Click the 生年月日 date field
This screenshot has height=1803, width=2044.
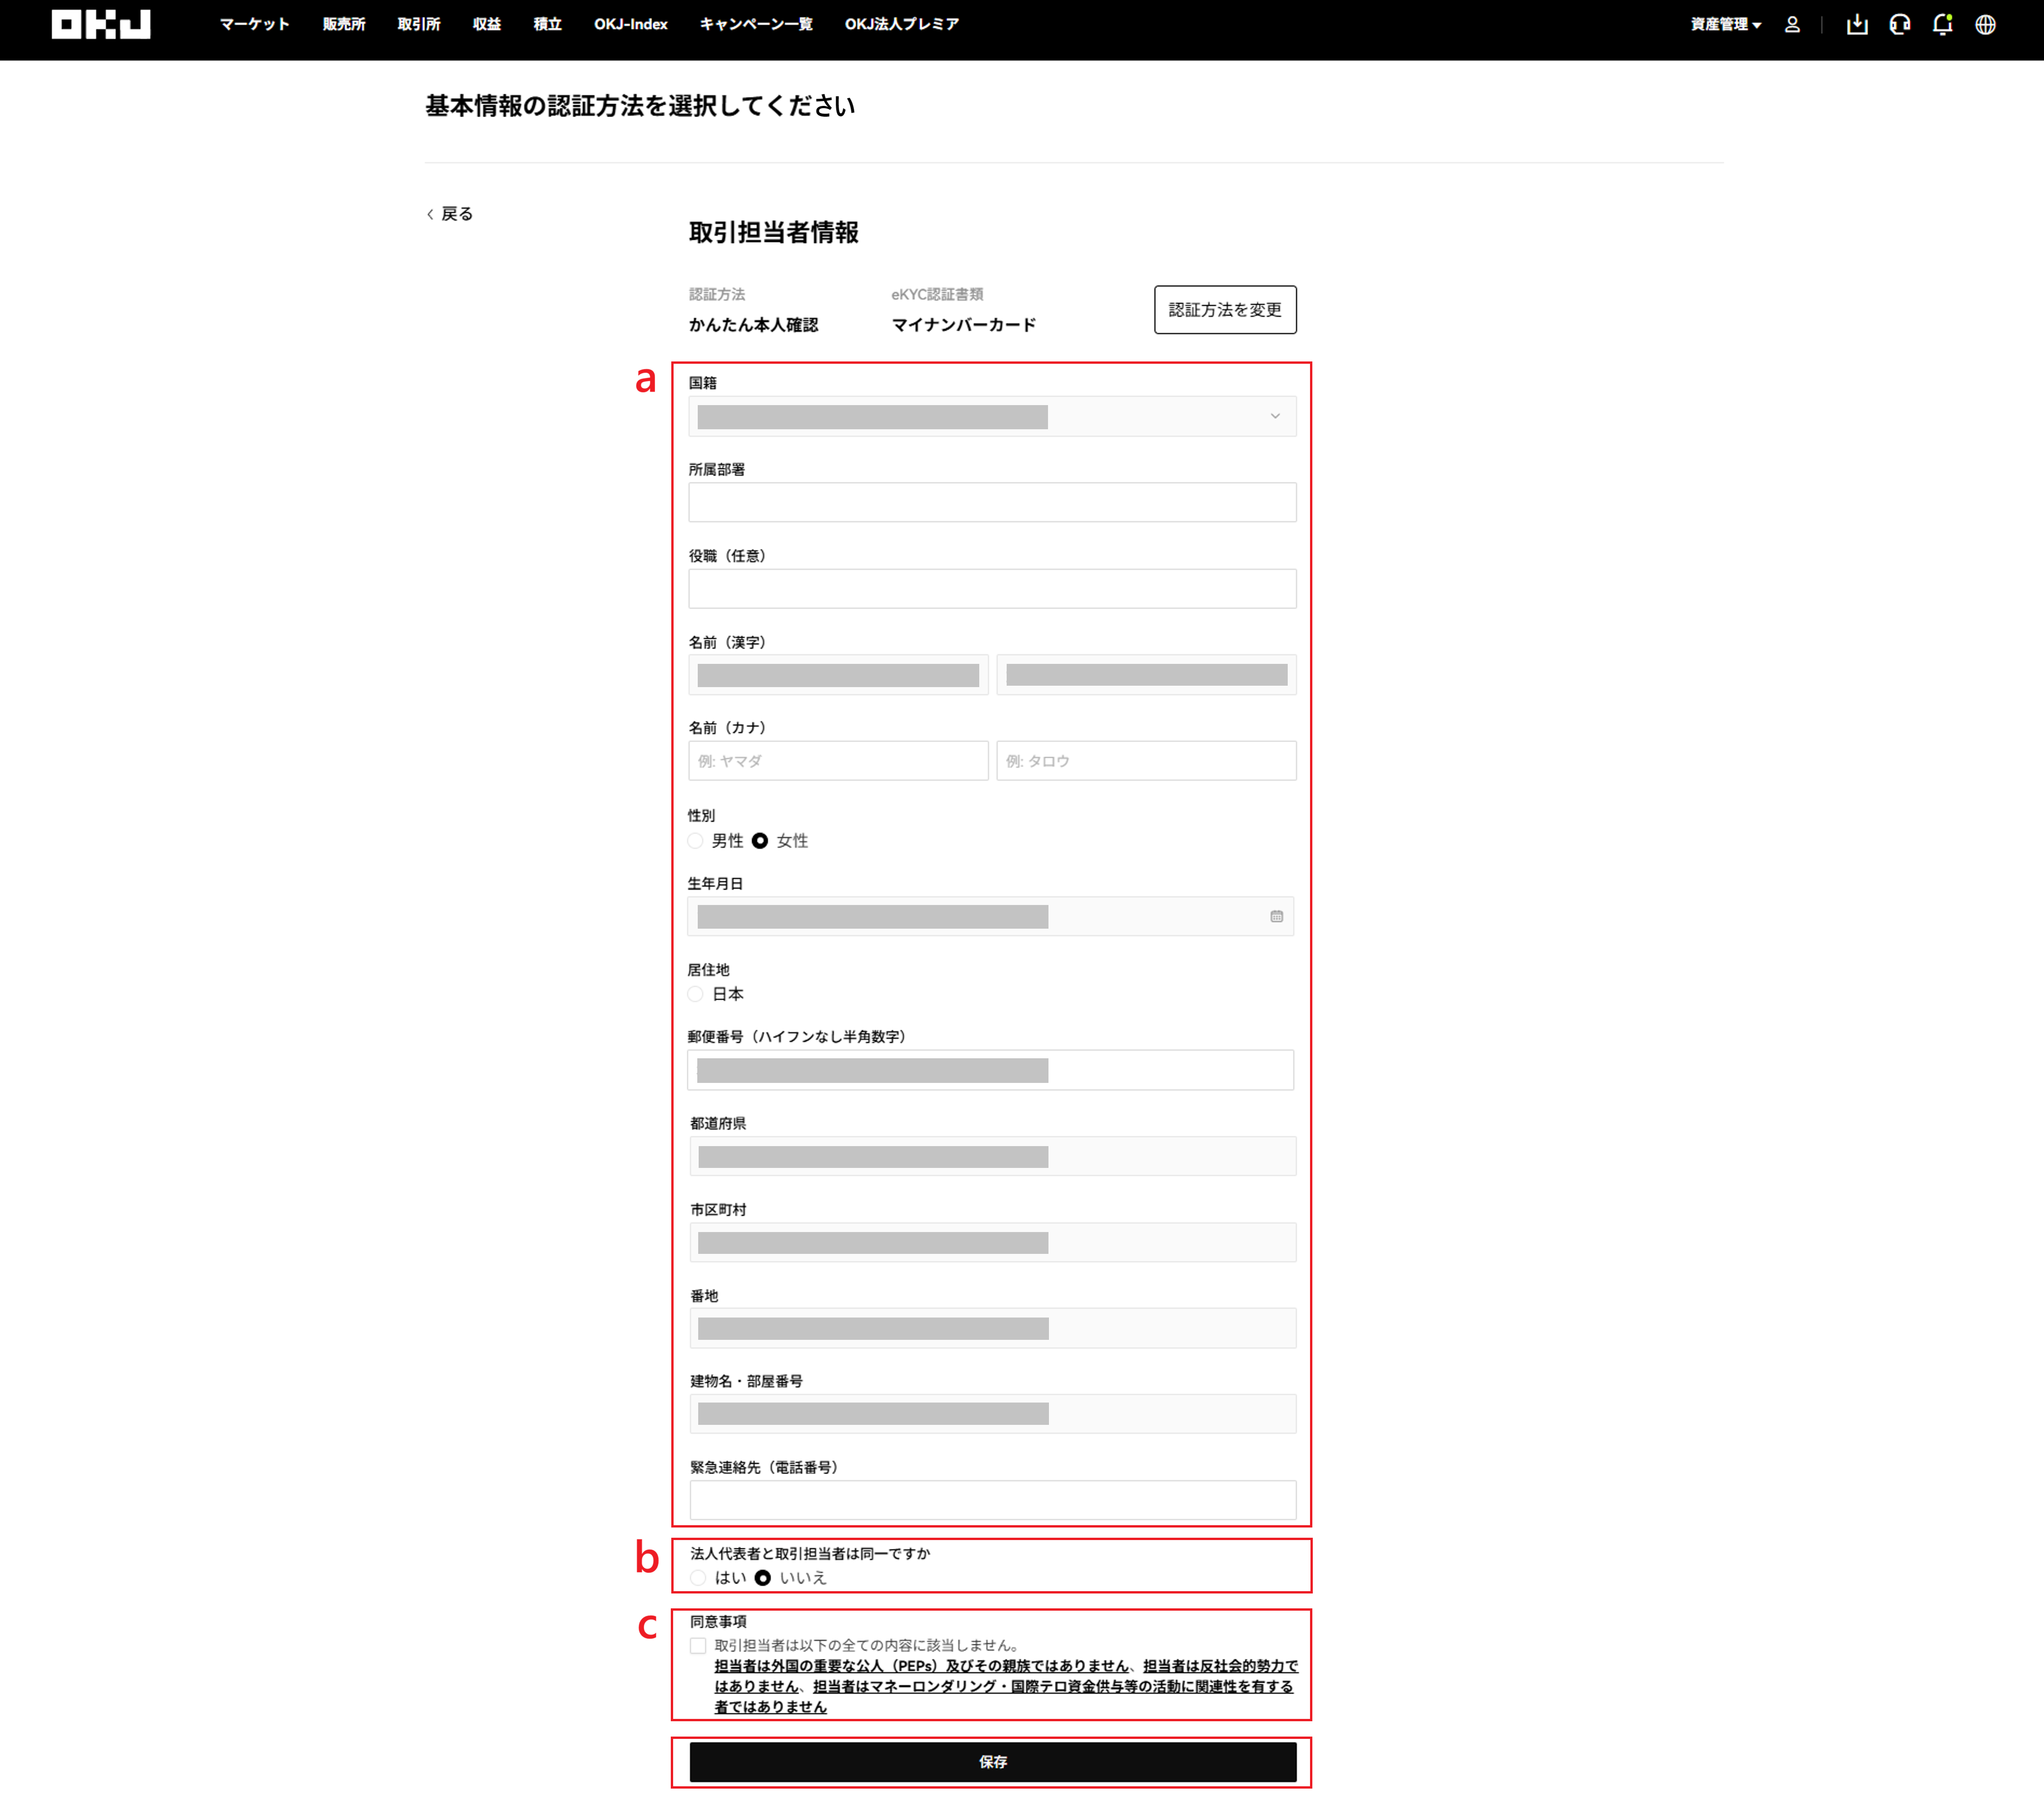990,916
